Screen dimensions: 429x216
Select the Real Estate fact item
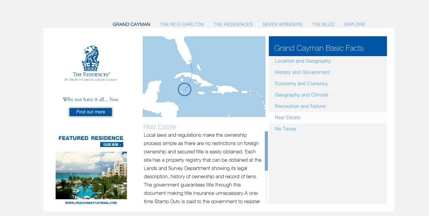pyautogui.click(x=328, y=118)
